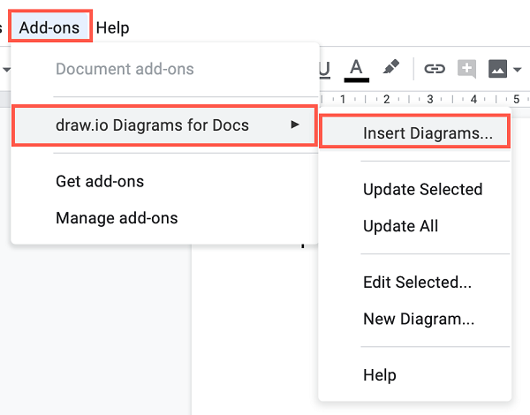Click the insert image icon

(497, 69)
